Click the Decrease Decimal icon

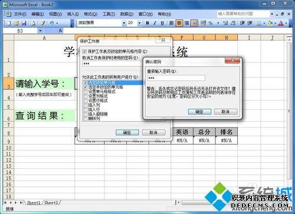point(233,23)
